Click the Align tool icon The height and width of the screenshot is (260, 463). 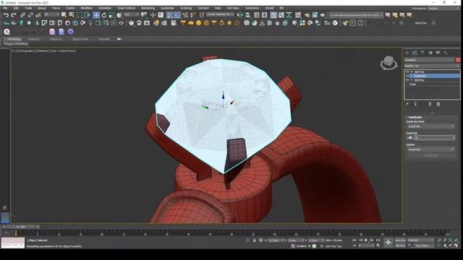pyautogui.click(x=247, y=14)
